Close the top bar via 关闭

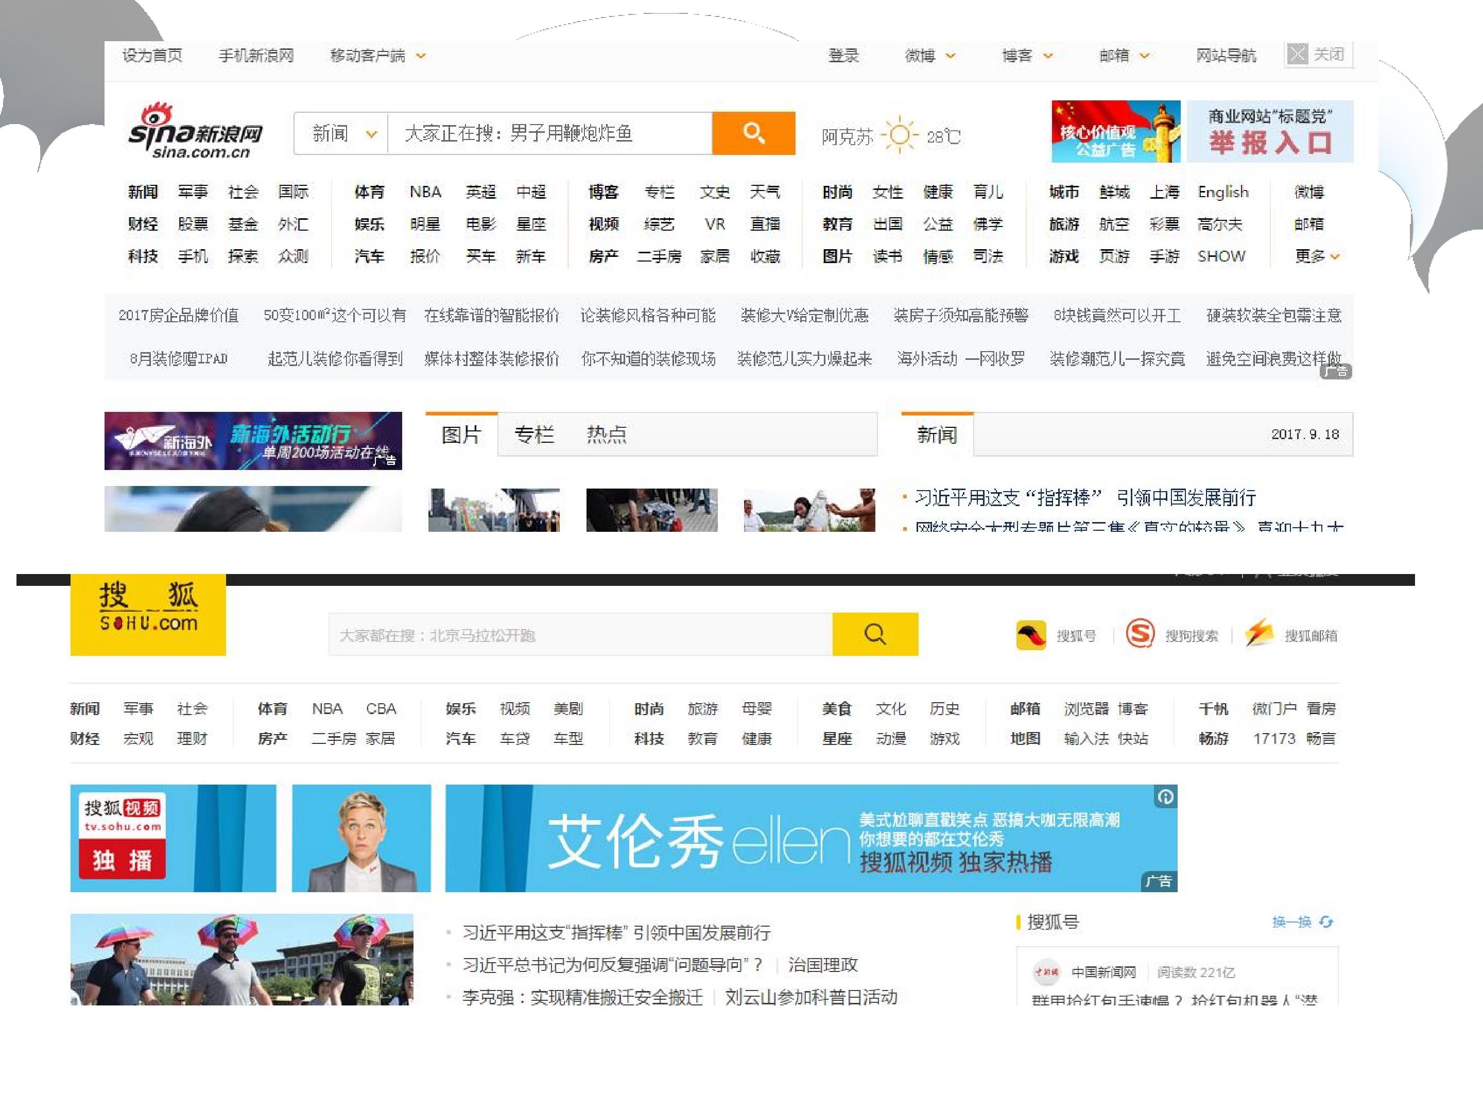(x=1319, y=54)
